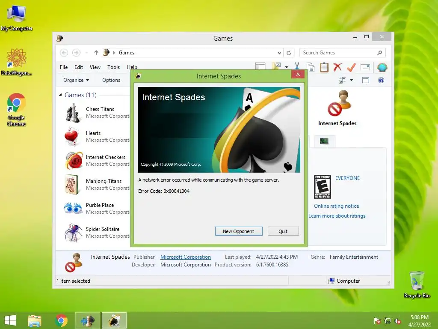Screen dimensions: 438x329
Task: Open the View menu
Action: coord(95,67)
